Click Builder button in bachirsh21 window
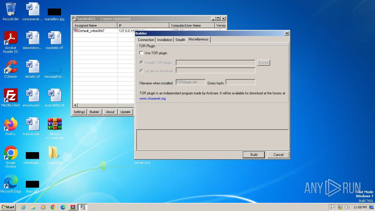 pos(95,112)
